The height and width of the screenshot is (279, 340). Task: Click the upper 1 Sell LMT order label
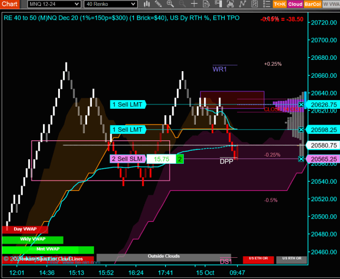[128, 104]
